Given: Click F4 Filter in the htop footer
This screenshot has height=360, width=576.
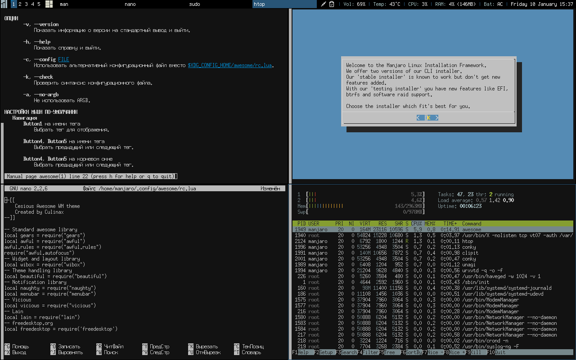Looking at the screenshot, I should point(368,352).
